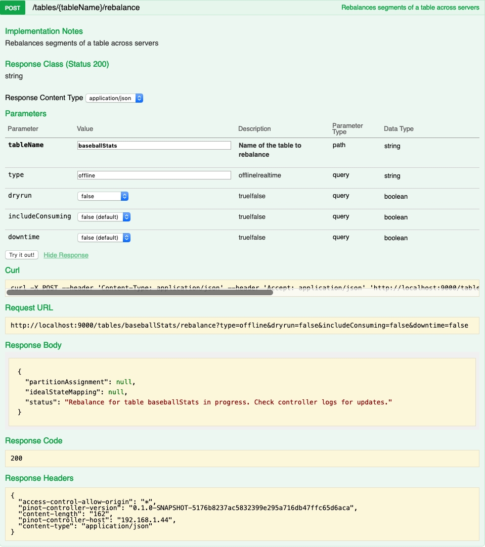Click the Response Code 200 box
Image resolution: width=485 pixels, height=547 pixels.
pyautogui.click(x=242, y=459)
